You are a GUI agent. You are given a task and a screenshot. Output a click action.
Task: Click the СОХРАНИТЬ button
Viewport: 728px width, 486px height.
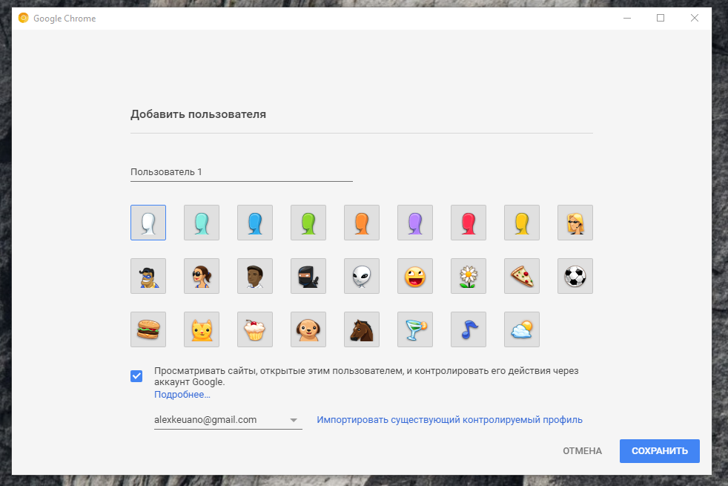[x=659, y=451]
